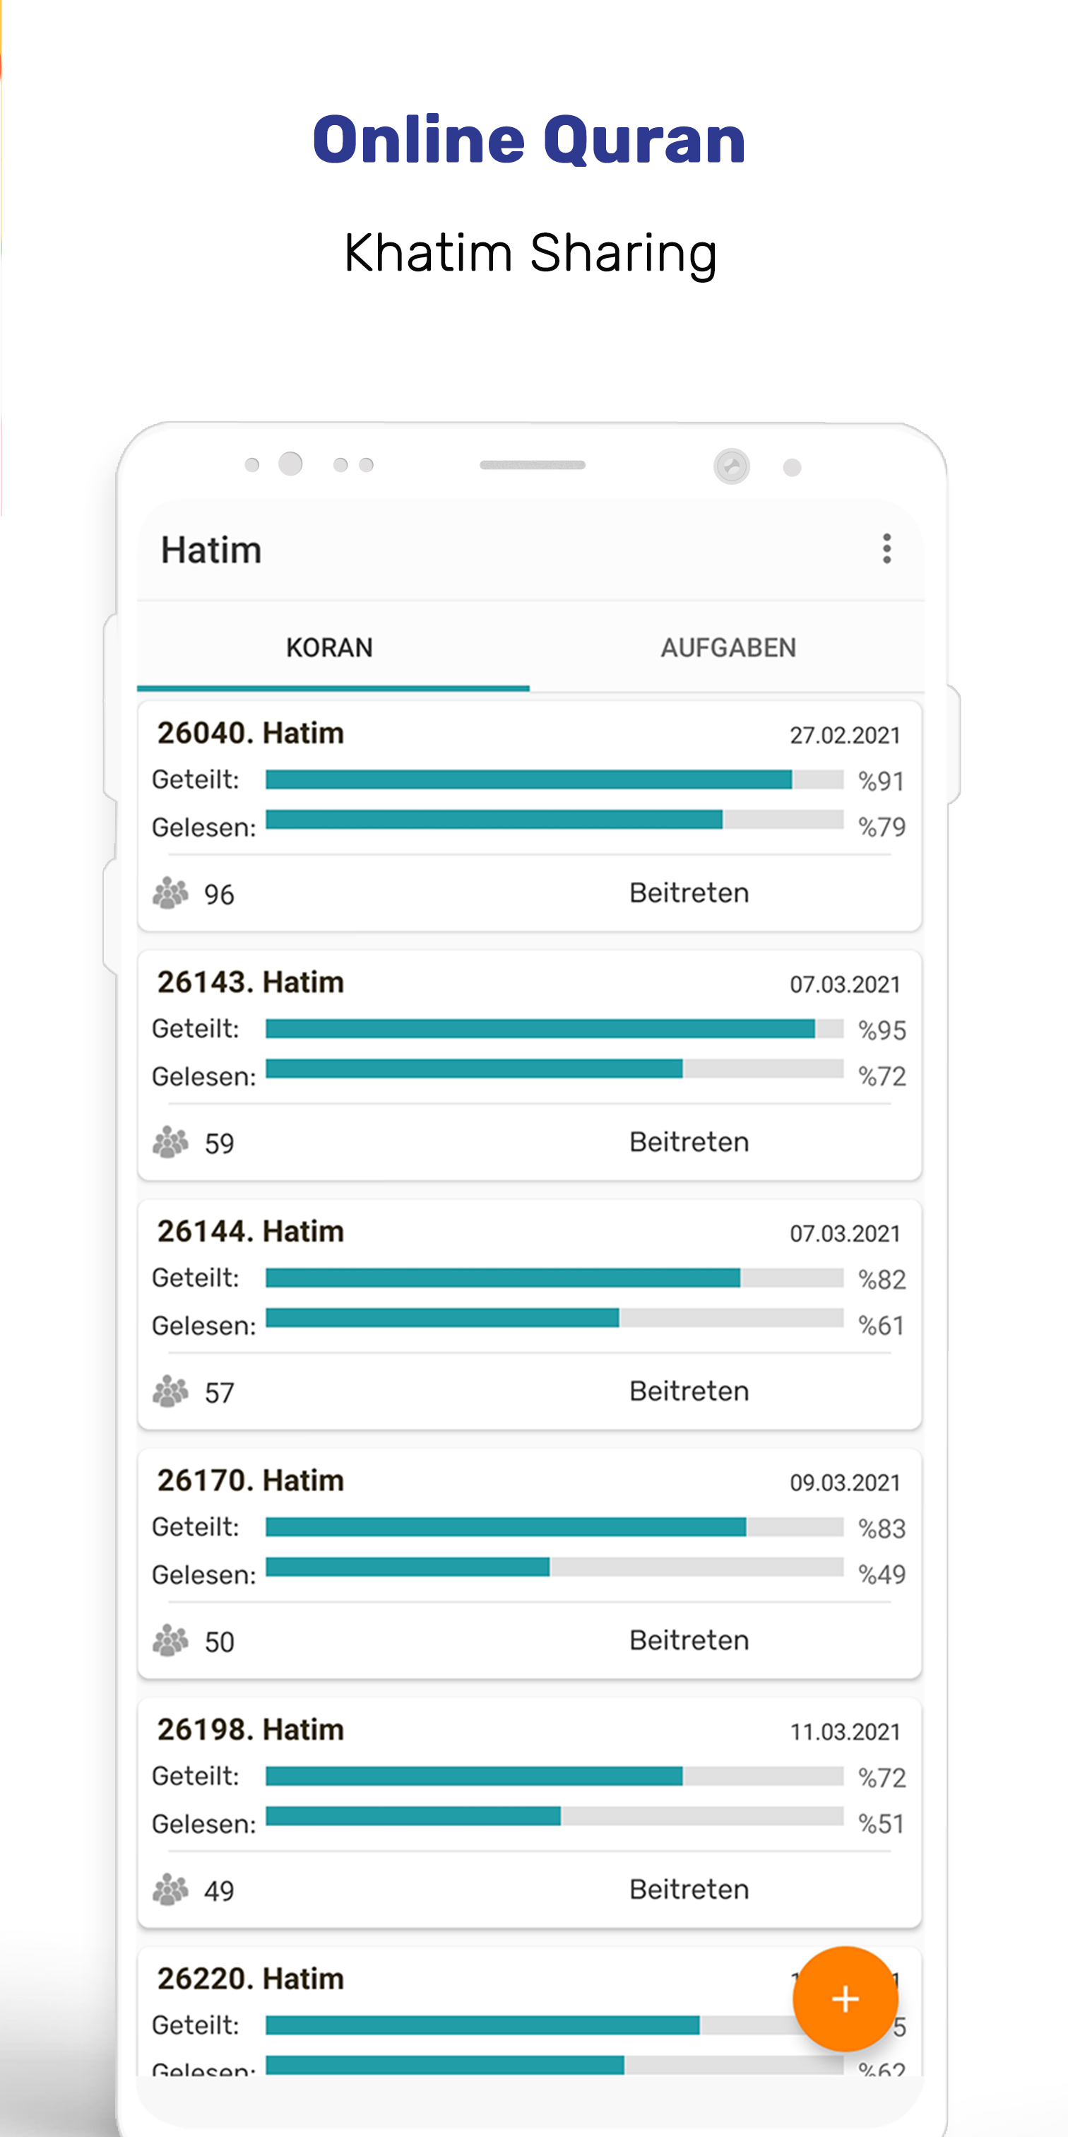Screen dimensions: 1068x2137
Task: Click Gelesen progress bar of 26198 Hatim
Action: [x=554, y=1816]
